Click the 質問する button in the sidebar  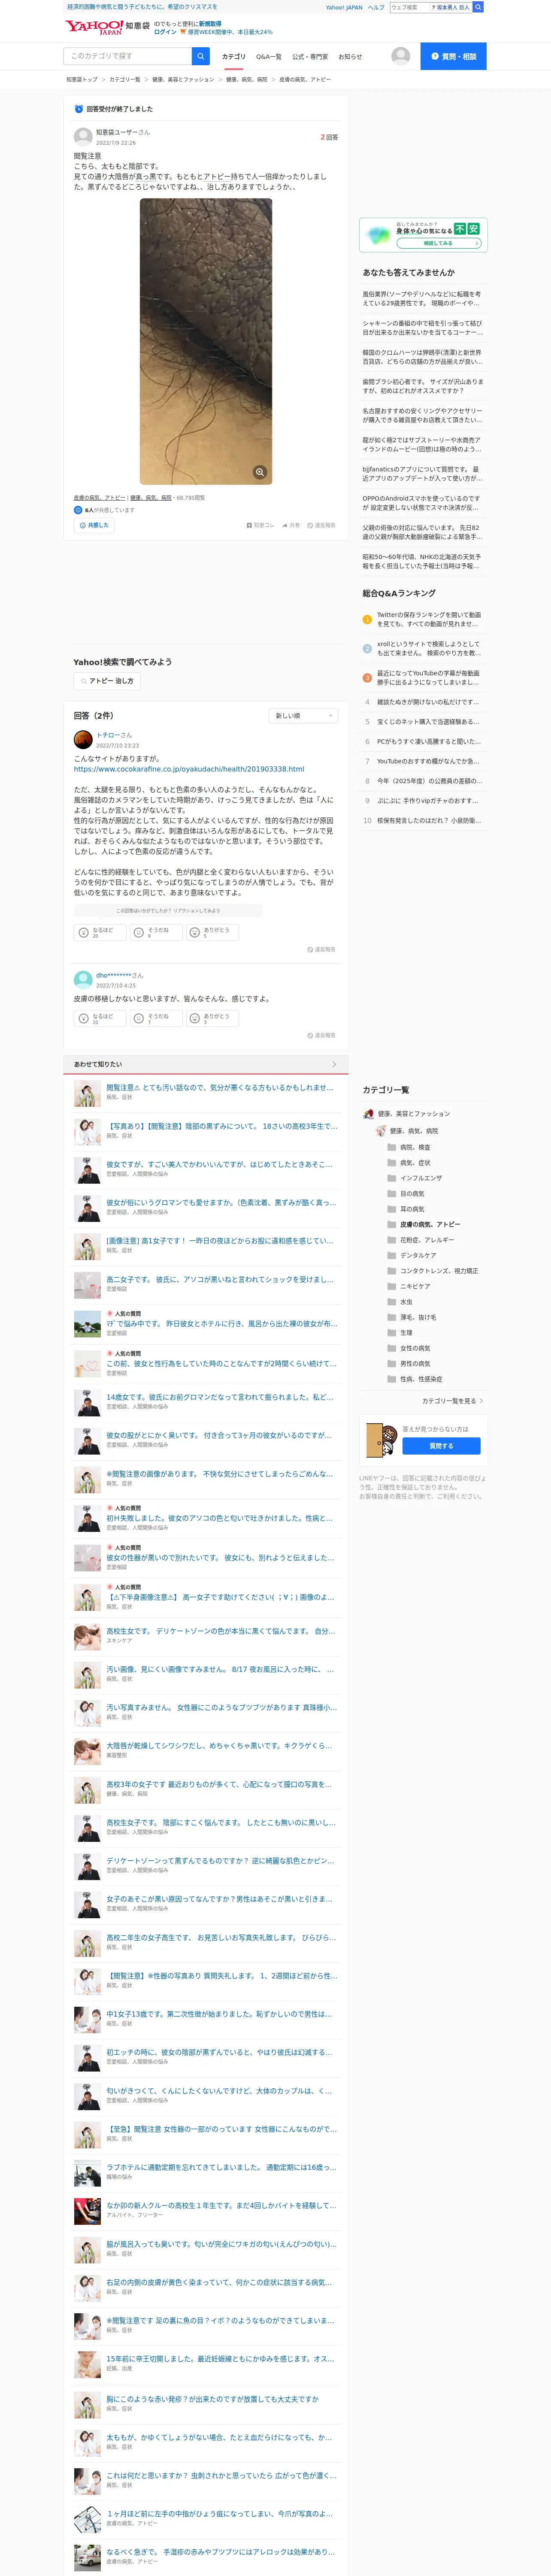(x=441, y=1446)
